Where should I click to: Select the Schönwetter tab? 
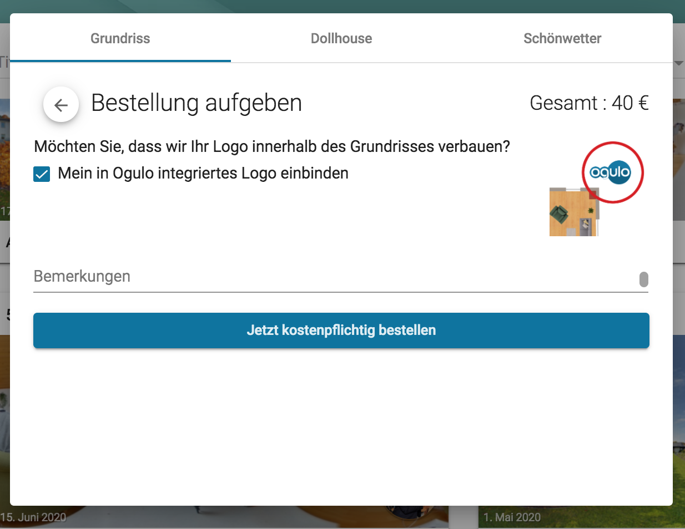coord(562,38)
